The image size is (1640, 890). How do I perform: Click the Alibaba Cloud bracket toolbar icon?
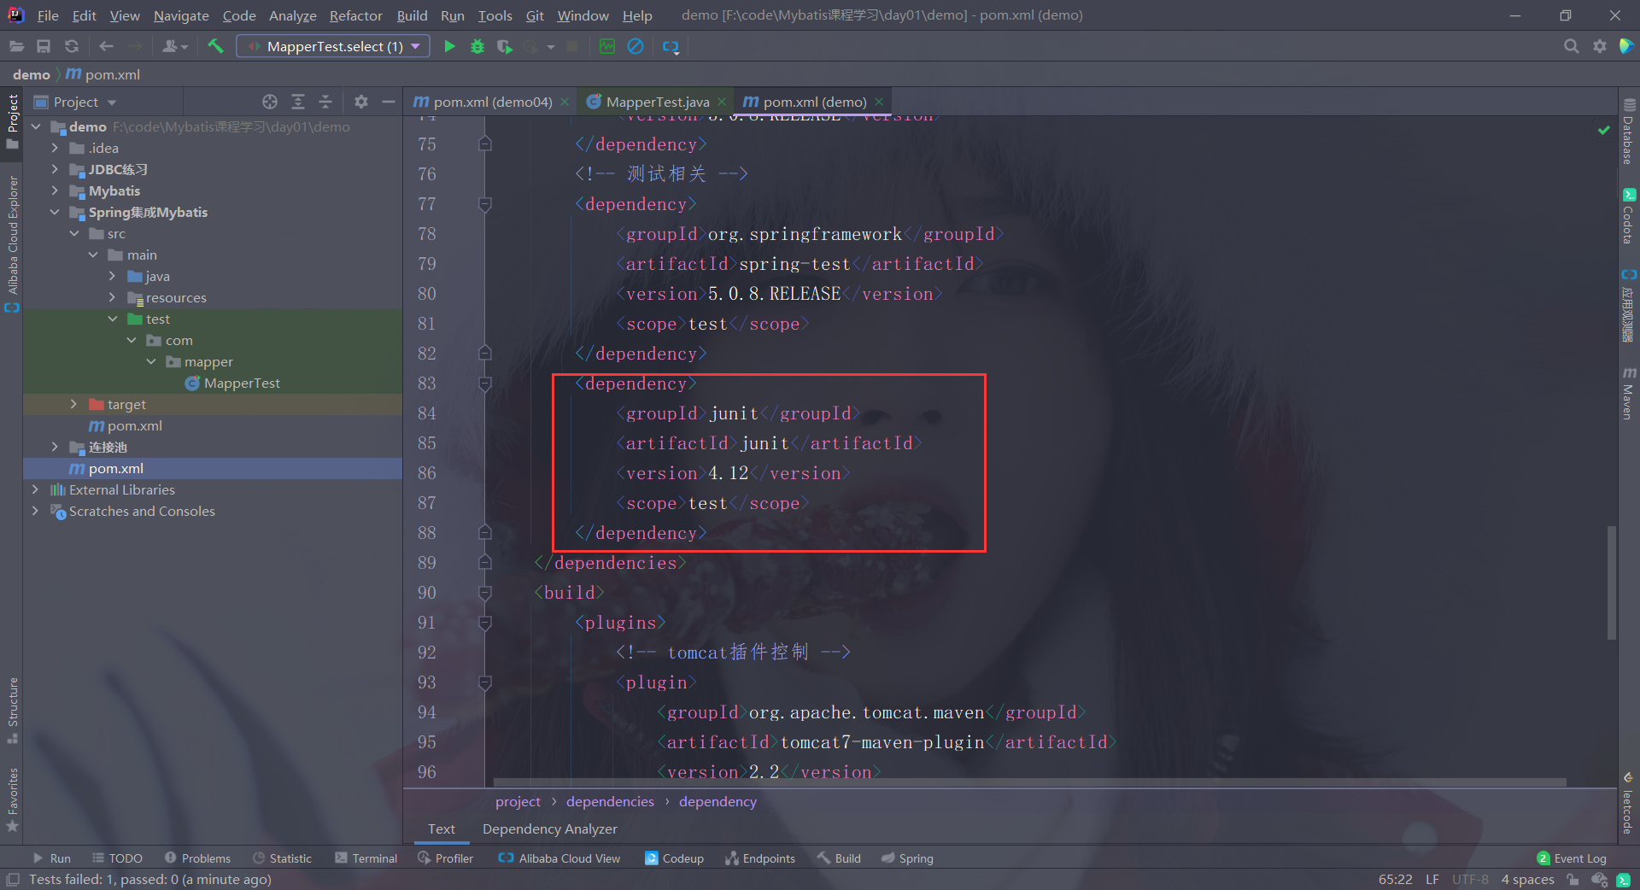pos(671,47)
